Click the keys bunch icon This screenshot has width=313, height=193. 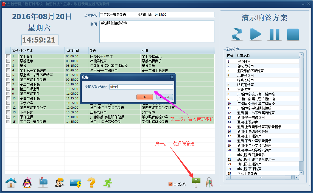coord(209,182)
